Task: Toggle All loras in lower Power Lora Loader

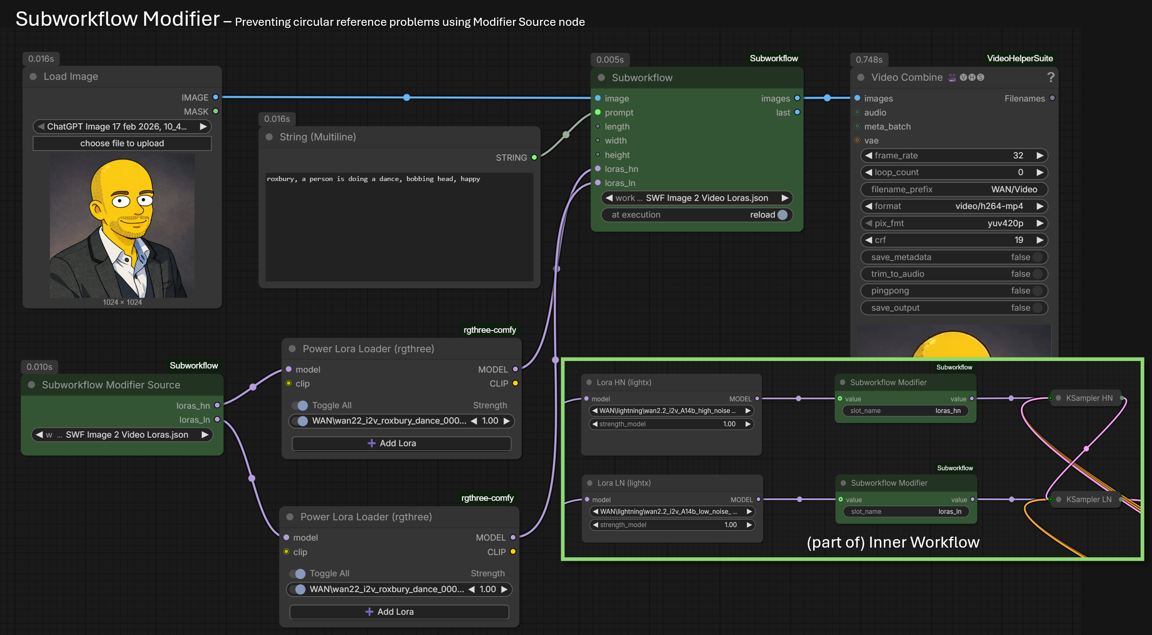Action: 298,573
